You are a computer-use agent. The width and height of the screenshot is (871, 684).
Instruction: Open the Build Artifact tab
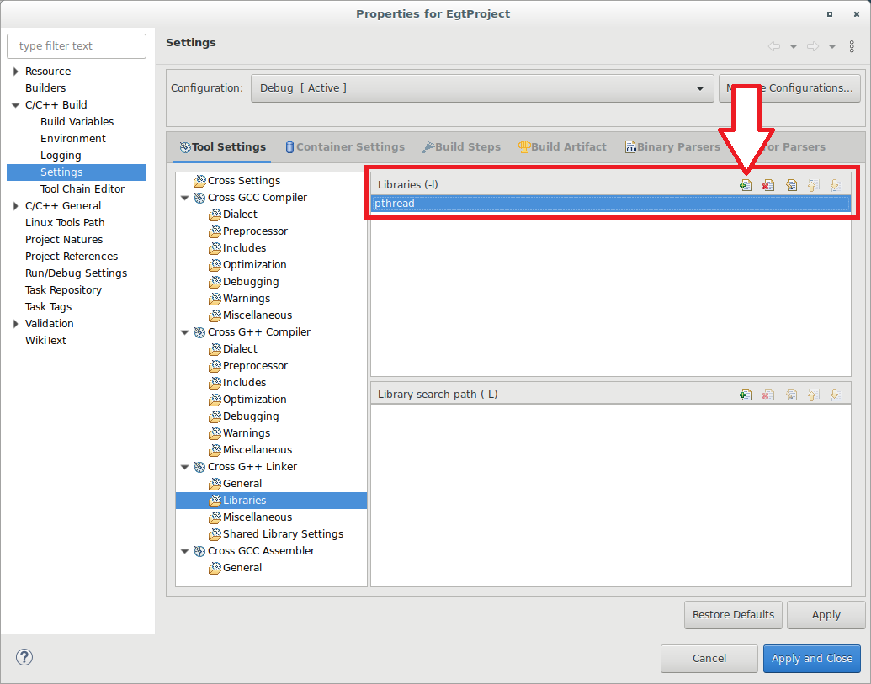pyautogui.click(x=562, y=147)
